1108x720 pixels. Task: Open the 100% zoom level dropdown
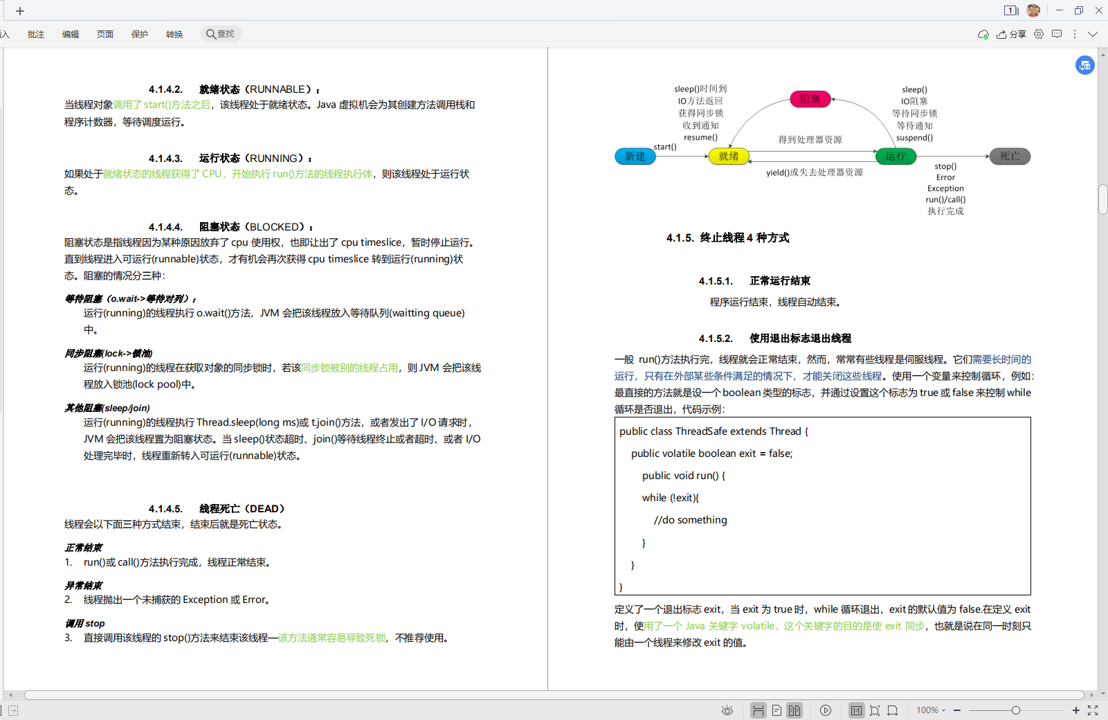[931, 710]
